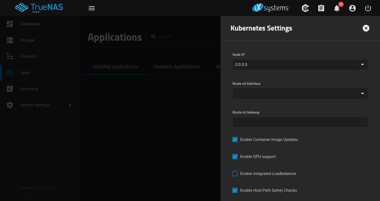Open the notifications bell showing 13 alerts

(x=337, y=8)
